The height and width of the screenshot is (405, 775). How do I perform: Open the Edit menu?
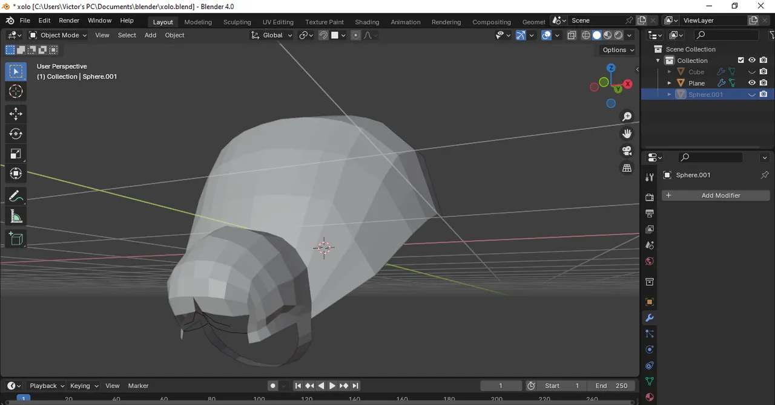44,21
